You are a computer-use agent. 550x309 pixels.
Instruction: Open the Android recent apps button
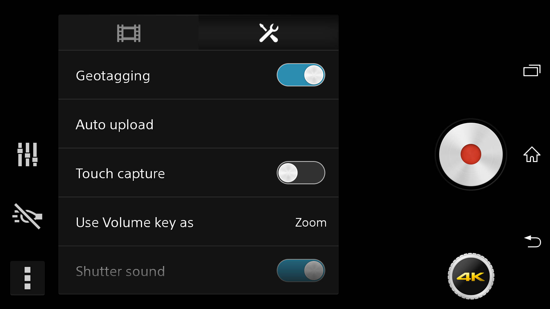click(532, 70)
